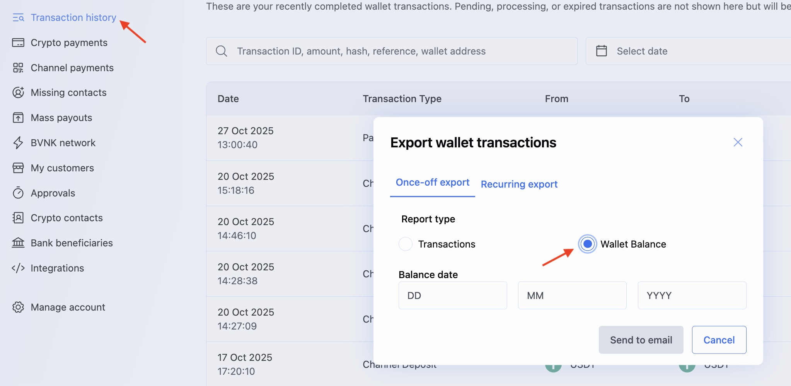Click the balance date DD field
791x386 pixels.
[x=453, y=295]
